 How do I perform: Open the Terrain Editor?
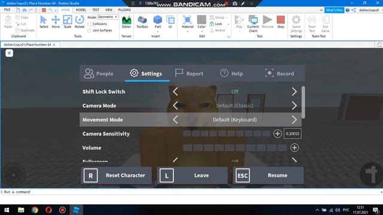[126, 22]
